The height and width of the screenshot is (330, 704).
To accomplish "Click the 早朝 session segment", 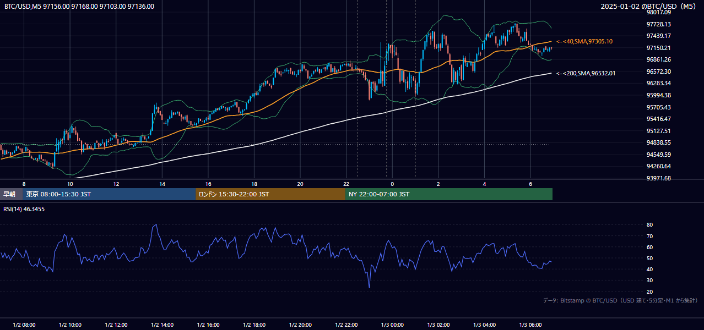I will 11,194.
